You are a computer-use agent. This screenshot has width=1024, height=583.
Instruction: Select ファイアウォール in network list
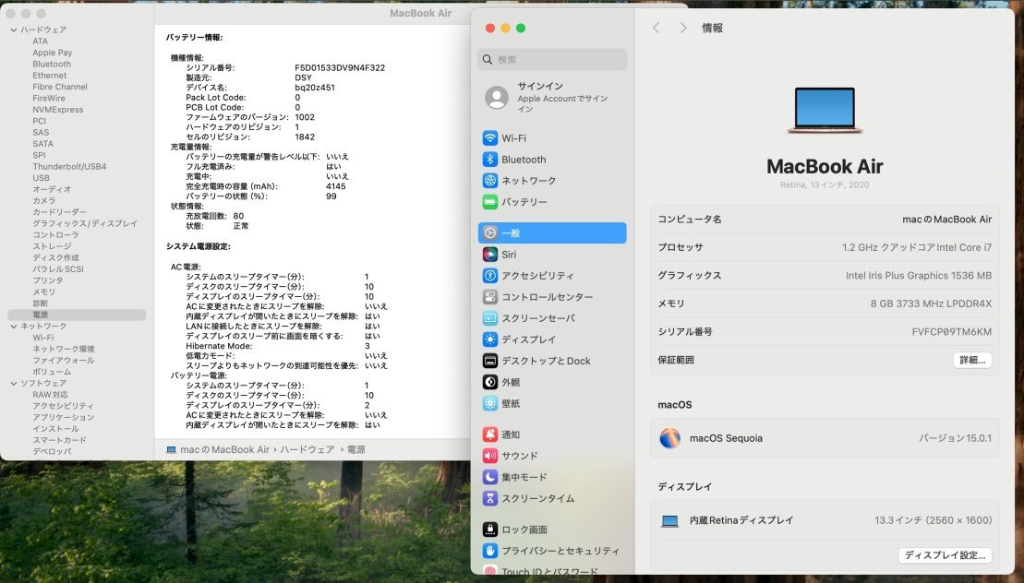(64, 361)
